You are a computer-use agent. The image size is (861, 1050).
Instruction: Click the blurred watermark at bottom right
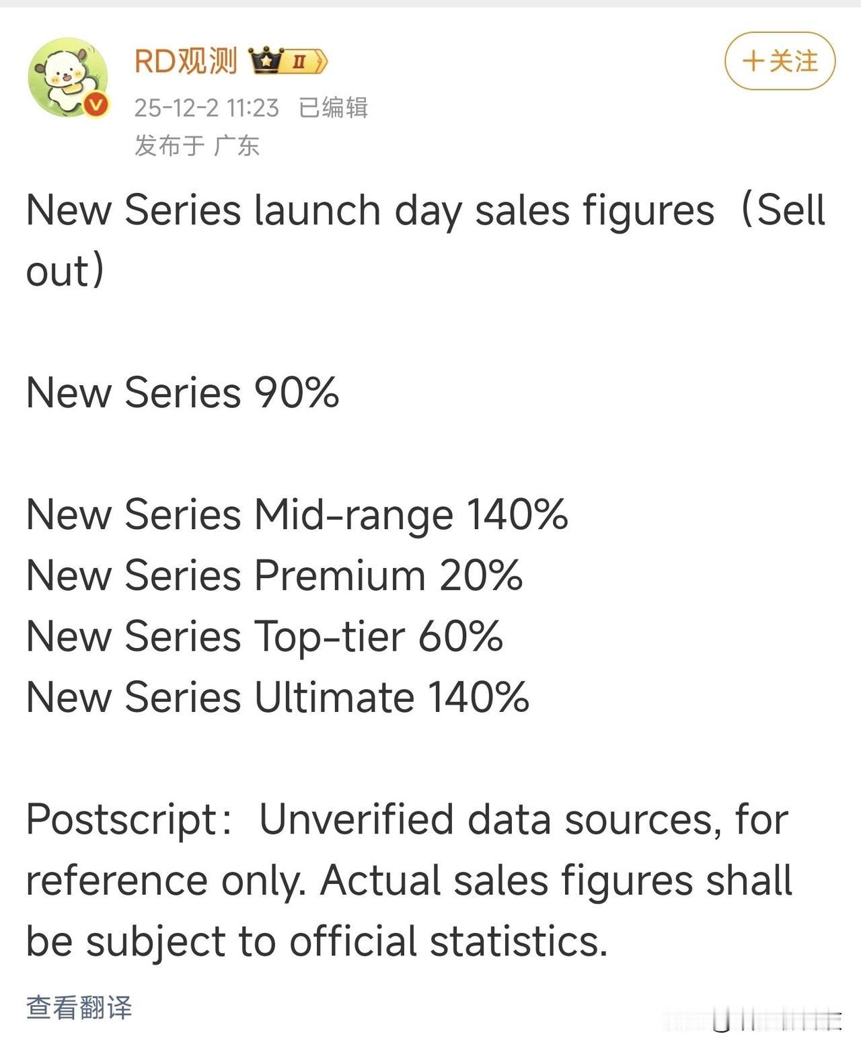(x=774, y=1021)
